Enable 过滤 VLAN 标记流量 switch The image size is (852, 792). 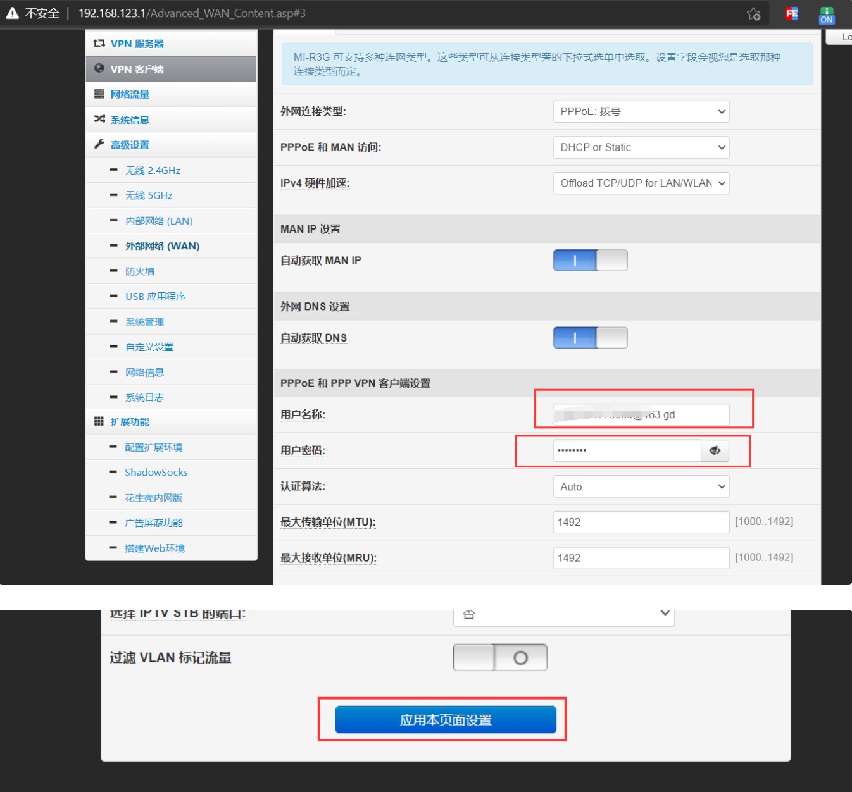[x=500, y=658]
